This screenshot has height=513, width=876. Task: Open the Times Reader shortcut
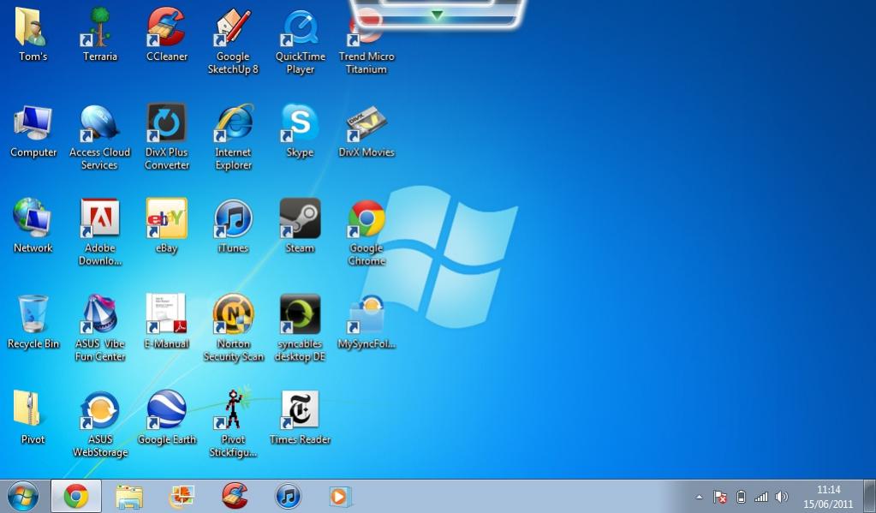point(300,411)
